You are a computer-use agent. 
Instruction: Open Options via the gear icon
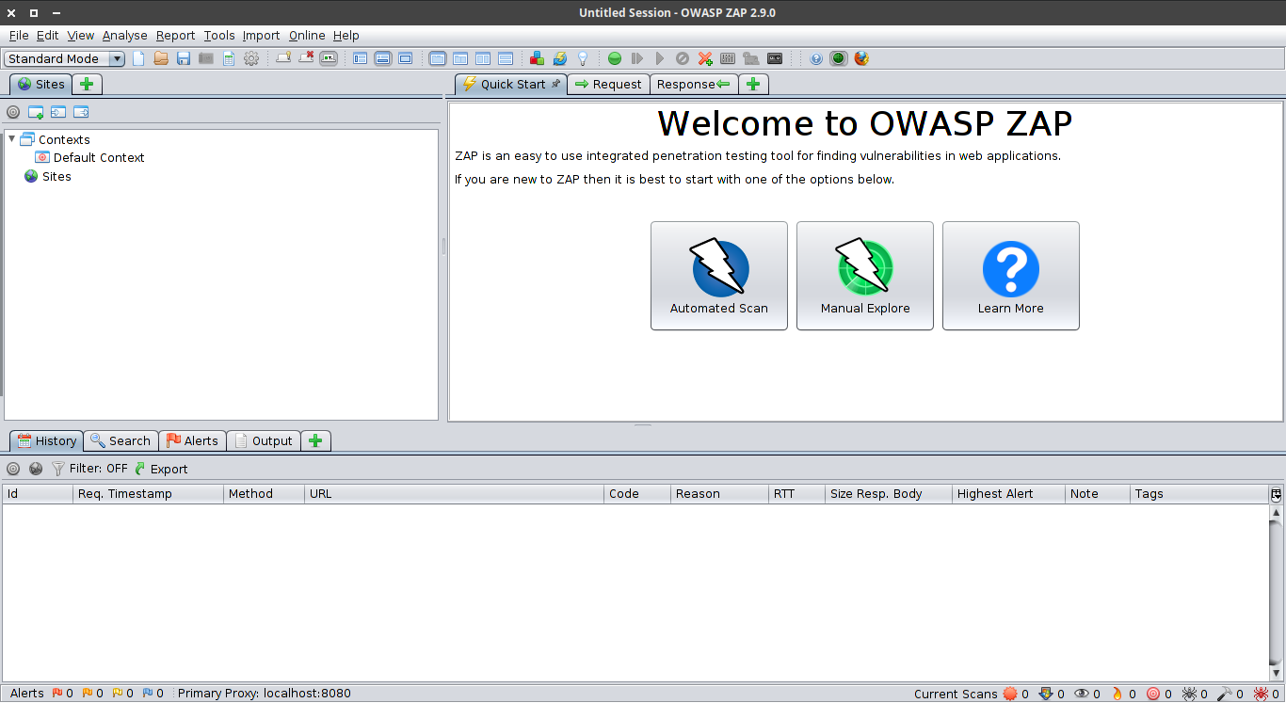pos(251,58)
